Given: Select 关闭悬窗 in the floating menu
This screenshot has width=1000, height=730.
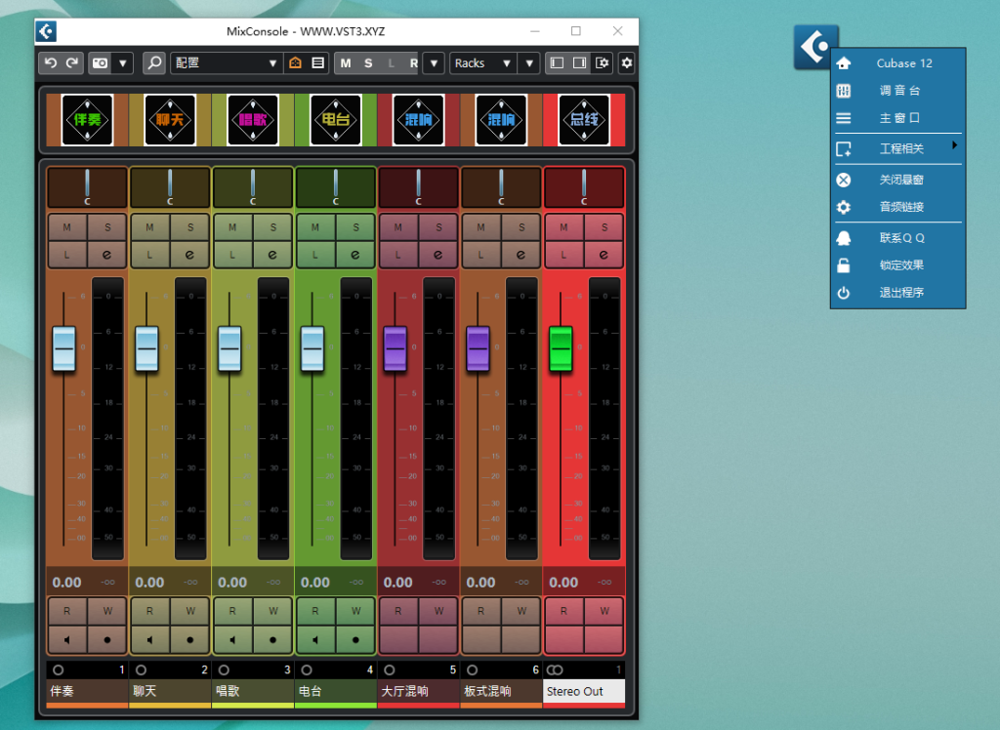Looking at the screenshot, I should (898, 180).
